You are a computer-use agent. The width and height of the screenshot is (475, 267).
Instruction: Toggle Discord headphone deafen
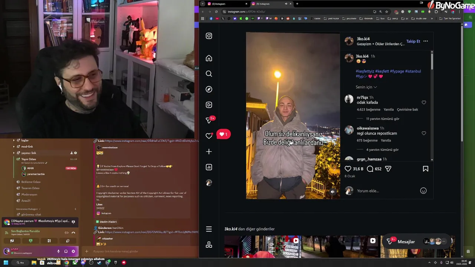tap(66, 251)
